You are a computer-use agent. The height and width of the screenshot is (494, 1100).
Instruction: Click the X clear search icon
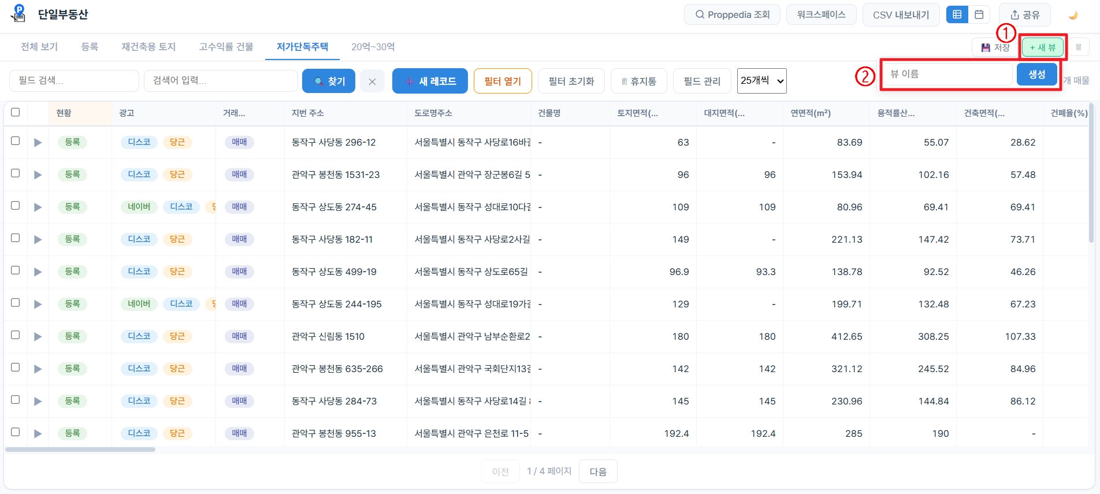[372, 81]
